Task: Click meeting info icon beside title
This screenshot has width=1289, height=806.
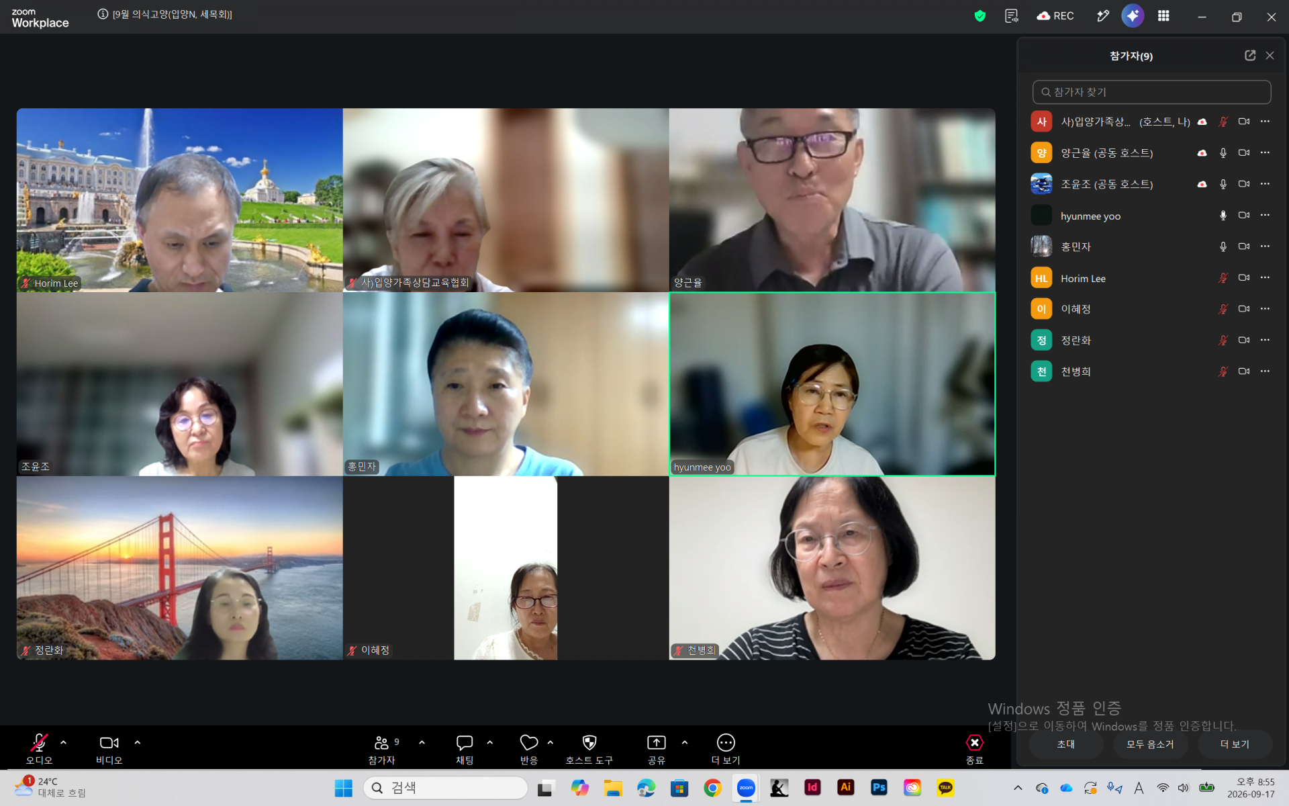Action: tap(103, 14)
